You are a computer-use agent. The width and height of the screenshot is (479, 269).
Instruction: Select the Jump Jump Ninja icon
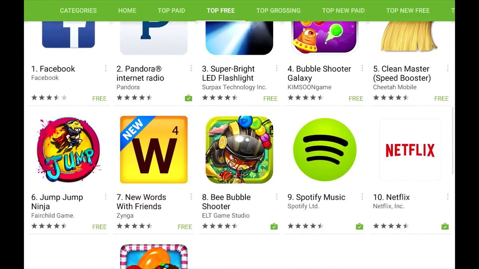click(x=68, y=149)
